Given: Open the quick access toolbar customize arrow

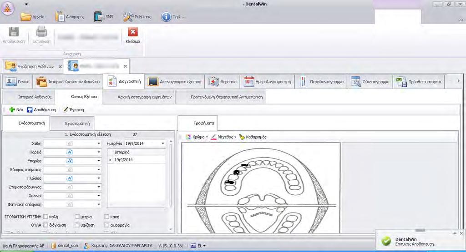Looking at the screenshot, I should pyautogui.click(x=26, y=4).
